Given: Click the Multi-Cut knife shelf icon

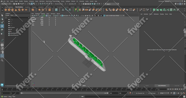Looking at the screenshot, I should click(141, 10).
